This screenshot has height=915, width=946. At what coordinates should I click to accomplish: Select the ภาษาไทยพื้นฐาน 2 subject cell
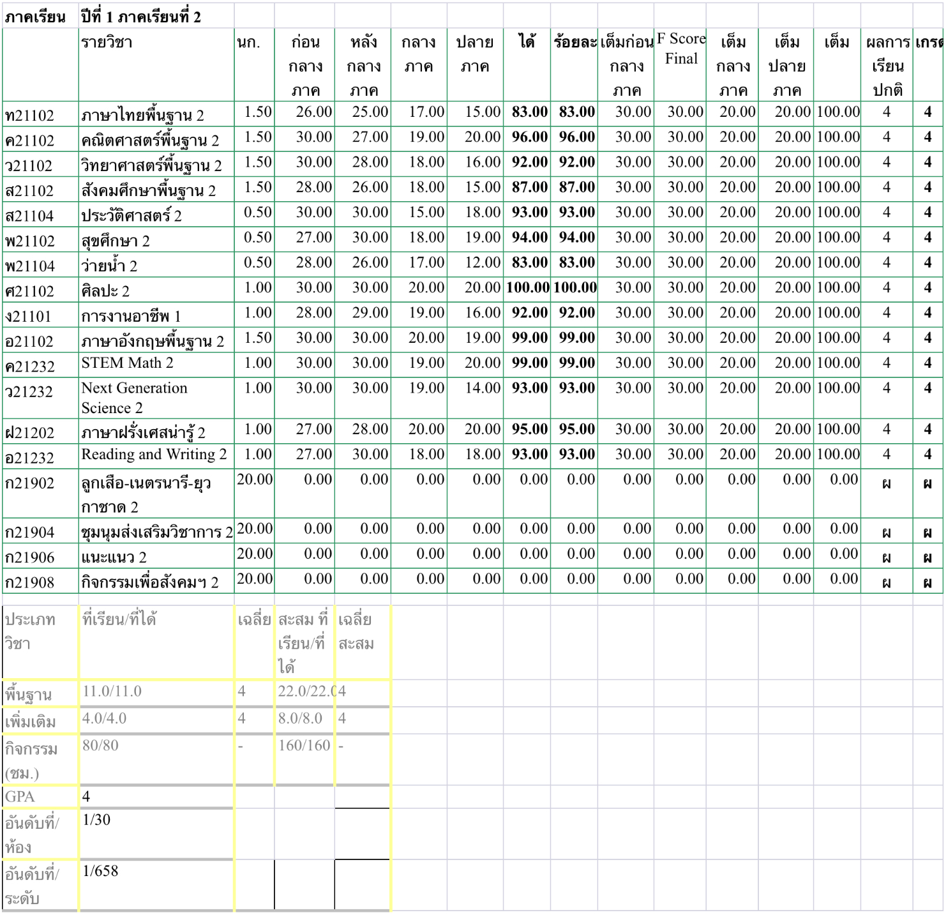click(156, 114)
